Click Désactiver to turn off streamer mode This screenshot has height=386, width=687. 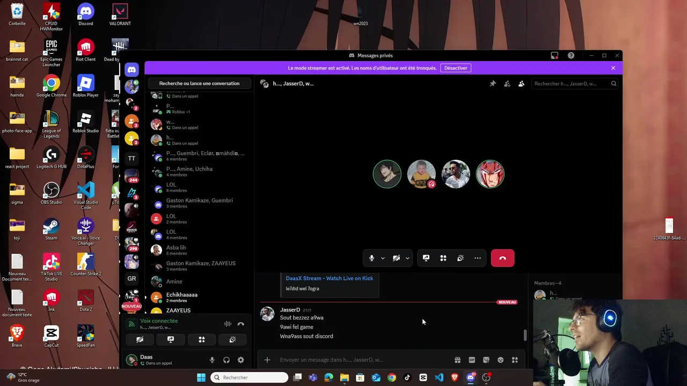click(x=456, y=68)
